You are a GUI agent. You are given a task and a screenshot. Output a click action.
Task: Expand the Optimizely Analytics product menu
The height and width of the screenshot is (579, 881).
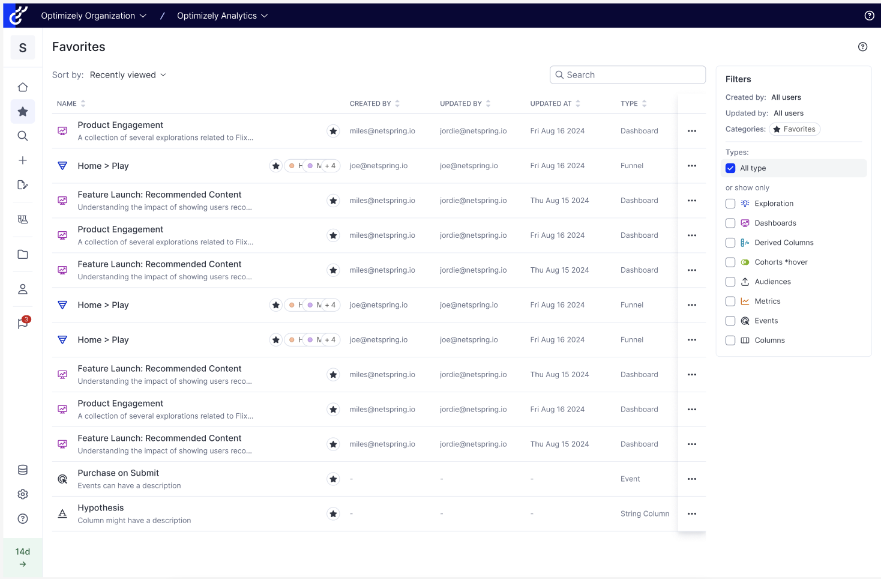[222, 16]
